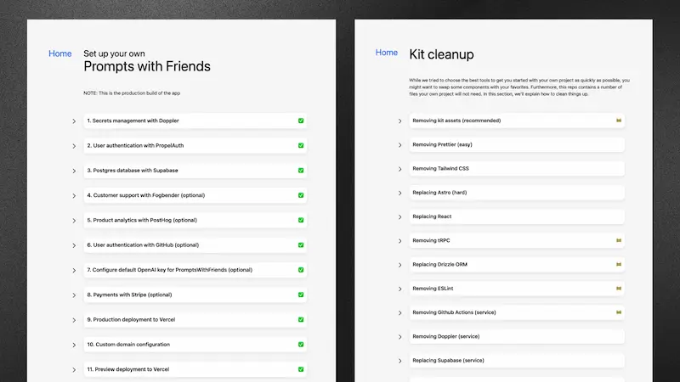Click green checkmark on Payments with Stripe row
The image size is (680, 382).
pos(301,295)
